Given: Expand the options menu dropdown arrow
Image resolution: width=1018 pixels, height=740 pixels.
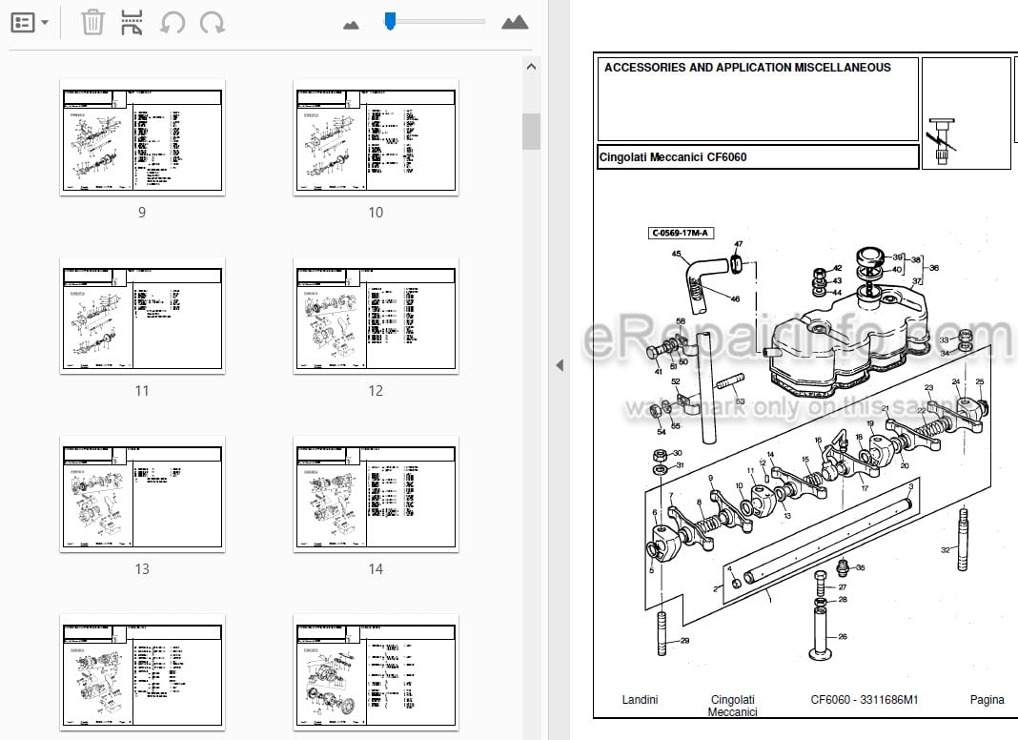Looking at the screenshot, I should click(x=45, y=23).
